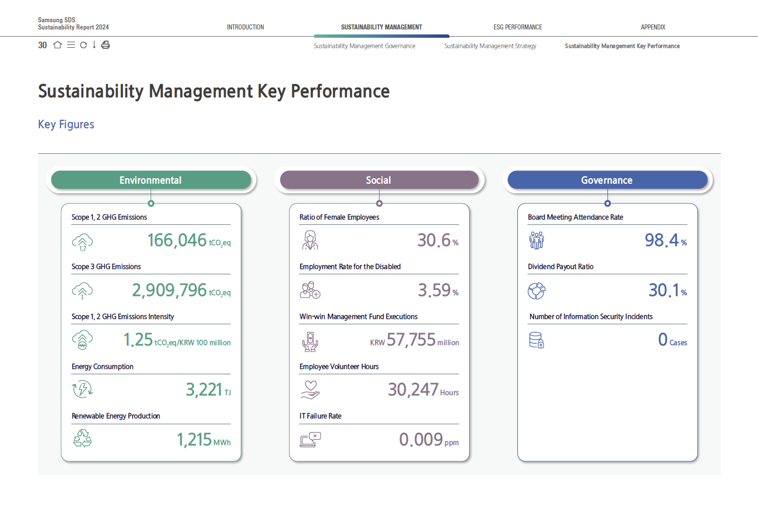This screenshot has height=512, width=758.
Task: Open Sustainability Management Governance link
Action: 365,46
